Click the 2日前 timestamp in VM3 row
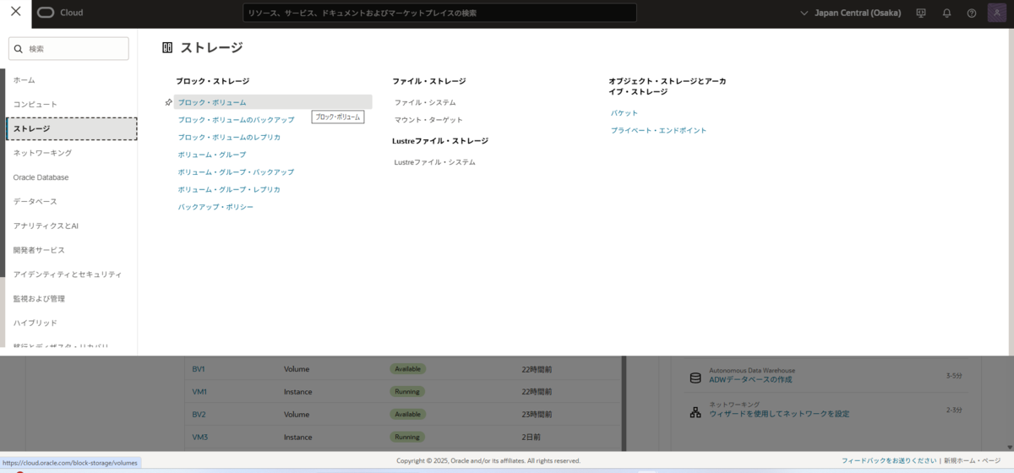The width and height of the screenshot is (1014, 473). tap(531, 437)
